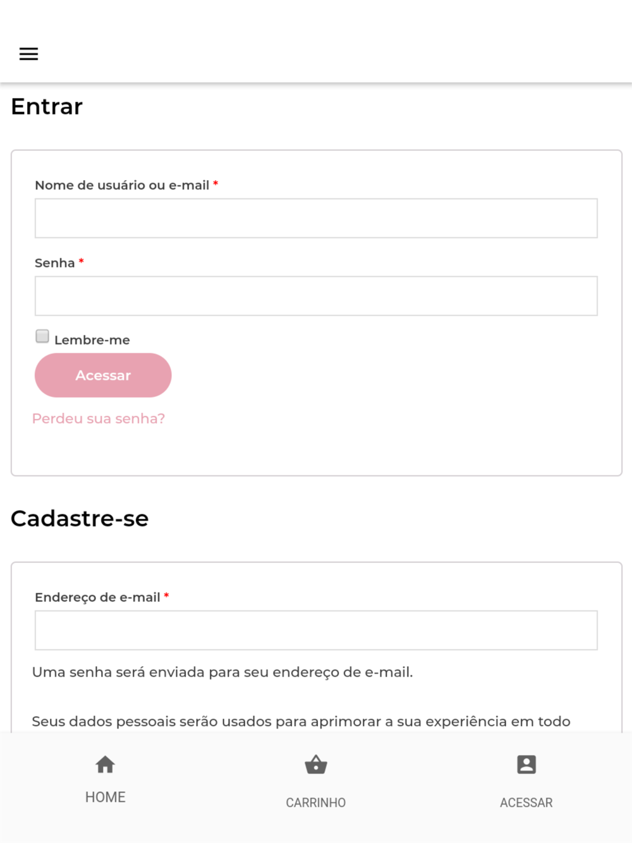Click the Lembre-me label text

[92, 340]
